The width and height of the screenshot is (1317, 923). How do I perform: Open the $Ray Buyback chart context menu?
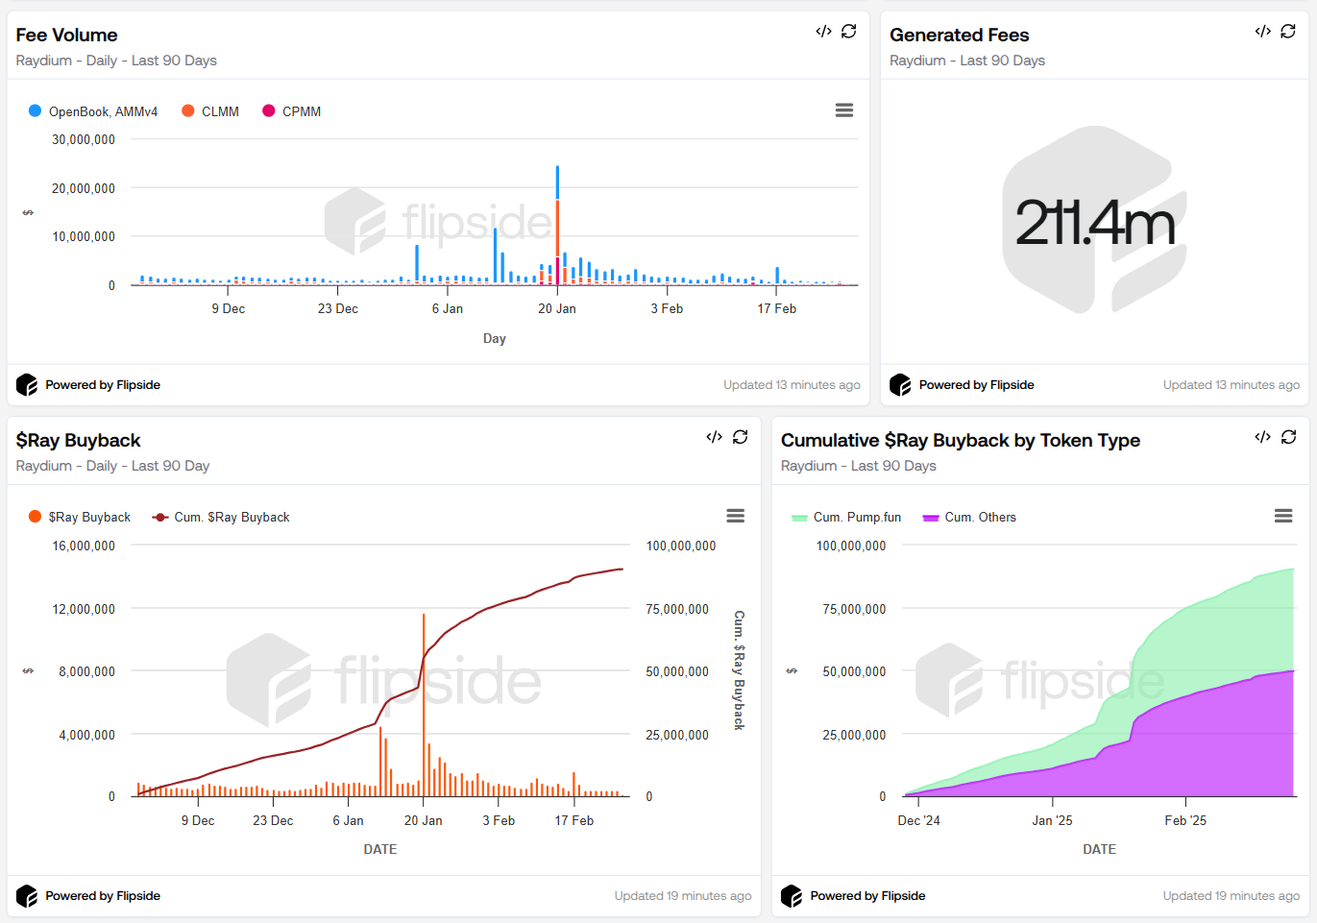coord(736,516)
